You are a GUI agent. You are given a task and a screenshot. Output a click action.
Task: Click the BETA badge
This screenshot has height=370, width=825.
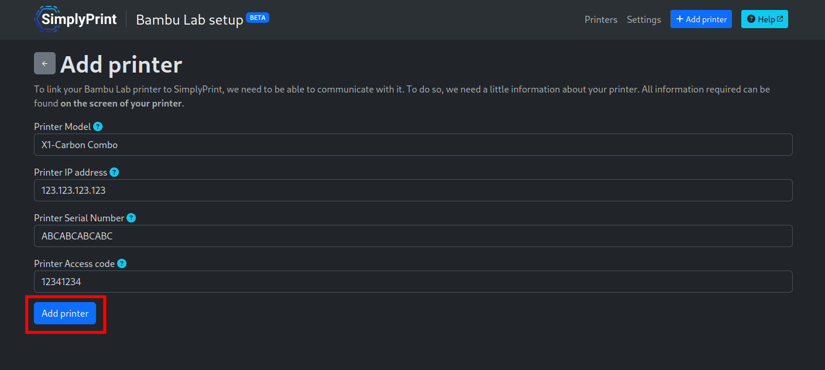pyautogui.click(x=258, y=18)
